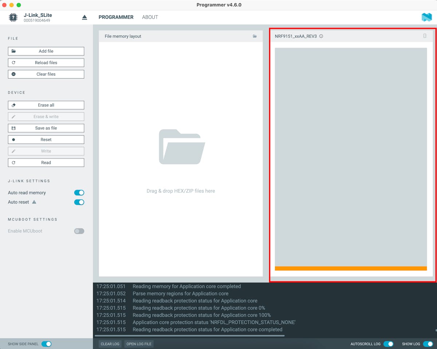
Task: Click the 'Drag & drop HEX/ZIP files here' text
Action: [x=181, y=191]
